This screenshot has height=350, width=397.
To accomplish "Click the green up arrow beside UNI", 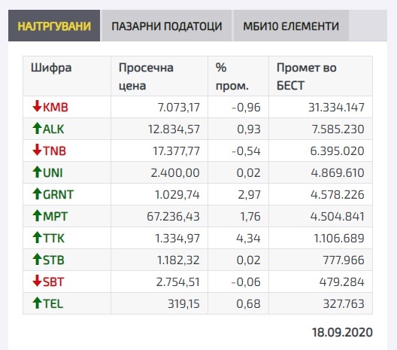I will [37, 172].
